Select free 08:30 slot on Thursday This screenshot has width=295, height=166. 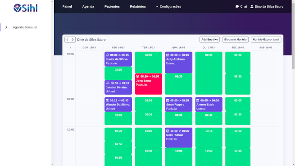click(x=209, y=73)
